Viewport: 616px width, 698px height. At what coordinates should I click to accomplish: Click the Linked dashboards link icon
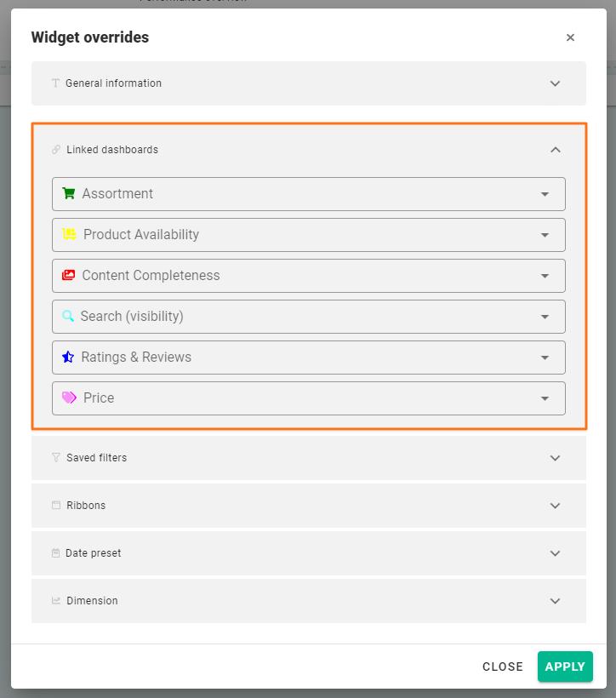pyautogui.click(x=56, y=150)
